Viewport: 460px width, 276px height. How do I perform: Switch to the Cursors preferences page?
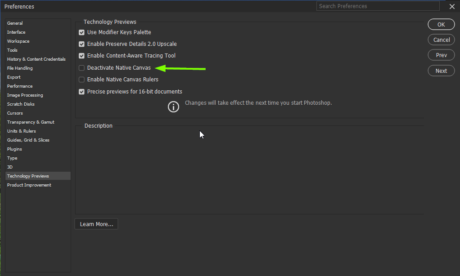[x=14, y=113]
